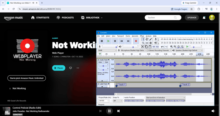Viewport: 220px width, 116px height.
Task: Click the playback meter speaker icon
Action: pos(156,43)
